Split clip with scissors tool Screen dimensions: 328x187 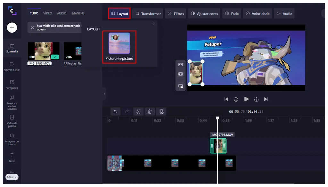138,111
